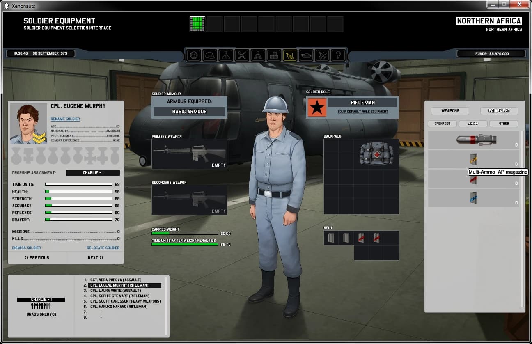Select the second grey magazine on belt
The image size is (532, 344).
click(x=346, y=238)
